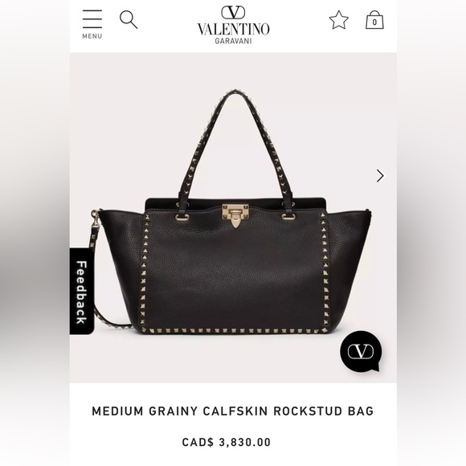Screen dimensions: 466x466
Task: Click the CAD$ 3,830.00 price
Action: click(x=227, y=442)
